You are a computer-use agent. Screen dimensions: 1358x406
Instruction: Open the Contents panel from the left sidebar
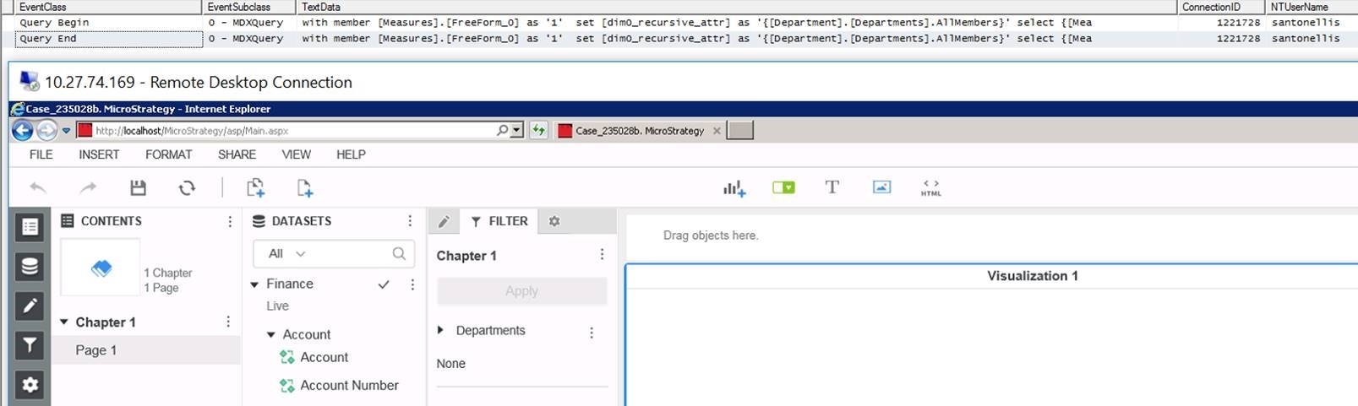(x=30, y=226)
